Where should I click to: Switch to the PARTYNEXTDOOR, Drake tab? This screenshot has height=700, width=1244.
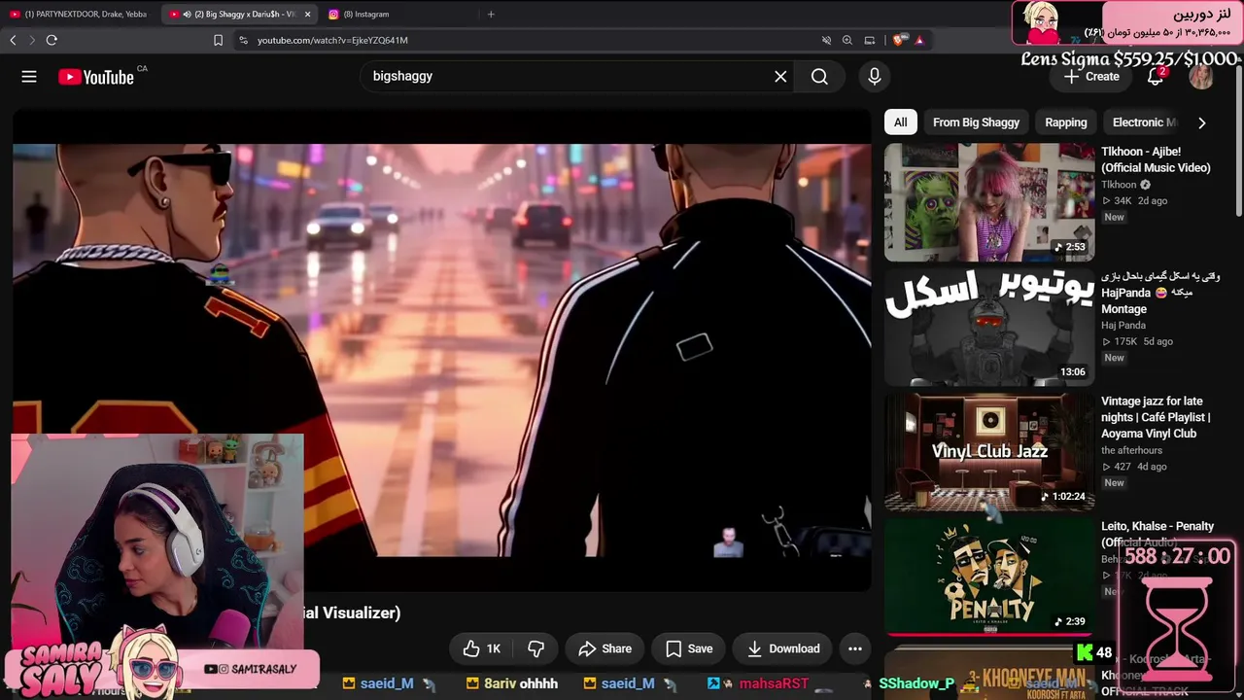click(x=79, y=14)
